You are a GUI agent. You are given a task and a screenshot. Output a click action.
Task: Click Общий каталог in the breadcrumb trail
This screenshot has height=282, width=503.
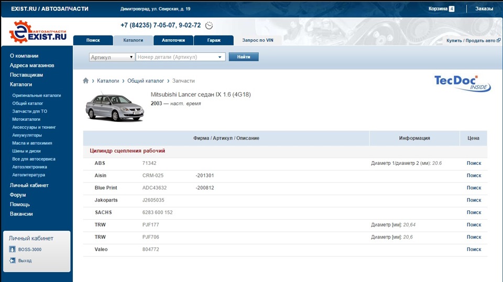coord(146,81)
